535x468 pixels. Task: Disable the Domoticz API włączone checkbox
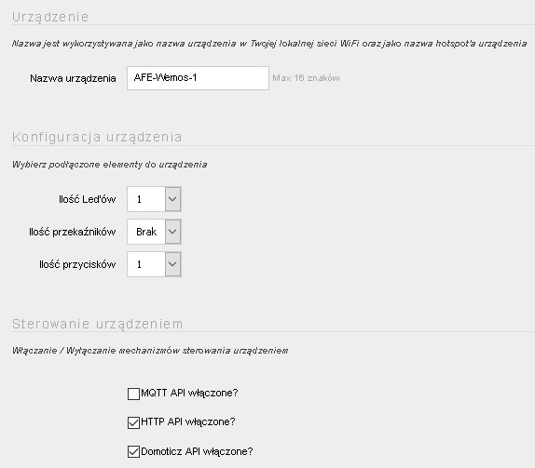coord(133,451)
